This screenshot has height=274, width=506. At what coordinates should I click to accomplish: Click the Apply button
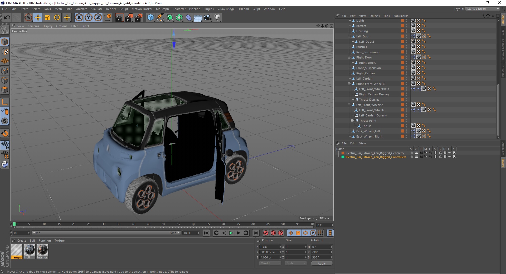point(322,263)
